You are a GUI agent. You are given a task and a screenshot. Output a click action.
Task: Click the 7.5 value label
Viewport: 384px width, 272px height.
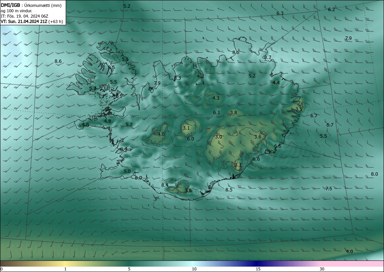329,188
